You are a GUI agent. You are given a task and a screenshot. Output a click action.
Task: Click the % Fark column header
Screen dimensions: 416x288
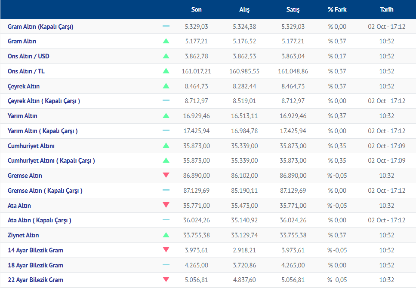(x=337, y=9)
